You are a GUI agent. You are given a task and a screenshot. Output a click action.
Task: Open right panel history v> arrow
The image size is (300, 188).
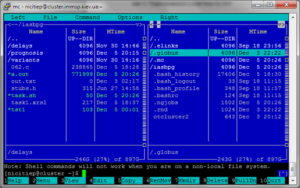[x=281, y=24]
